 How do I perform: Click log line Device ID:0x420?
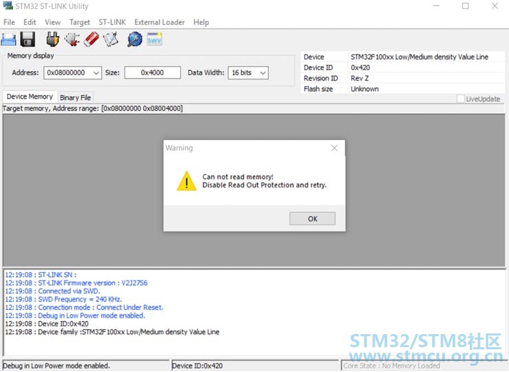(x=46, y=324)
